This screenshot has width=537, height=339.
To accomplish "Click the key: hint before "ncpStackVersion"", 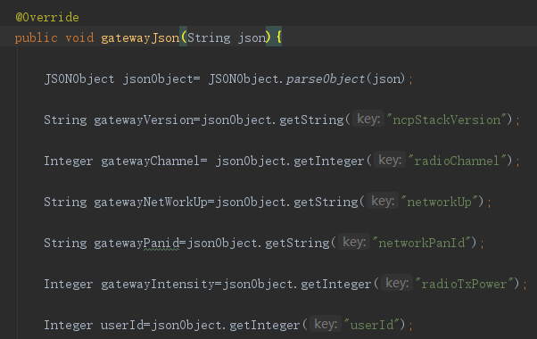I will coord(368,120).
